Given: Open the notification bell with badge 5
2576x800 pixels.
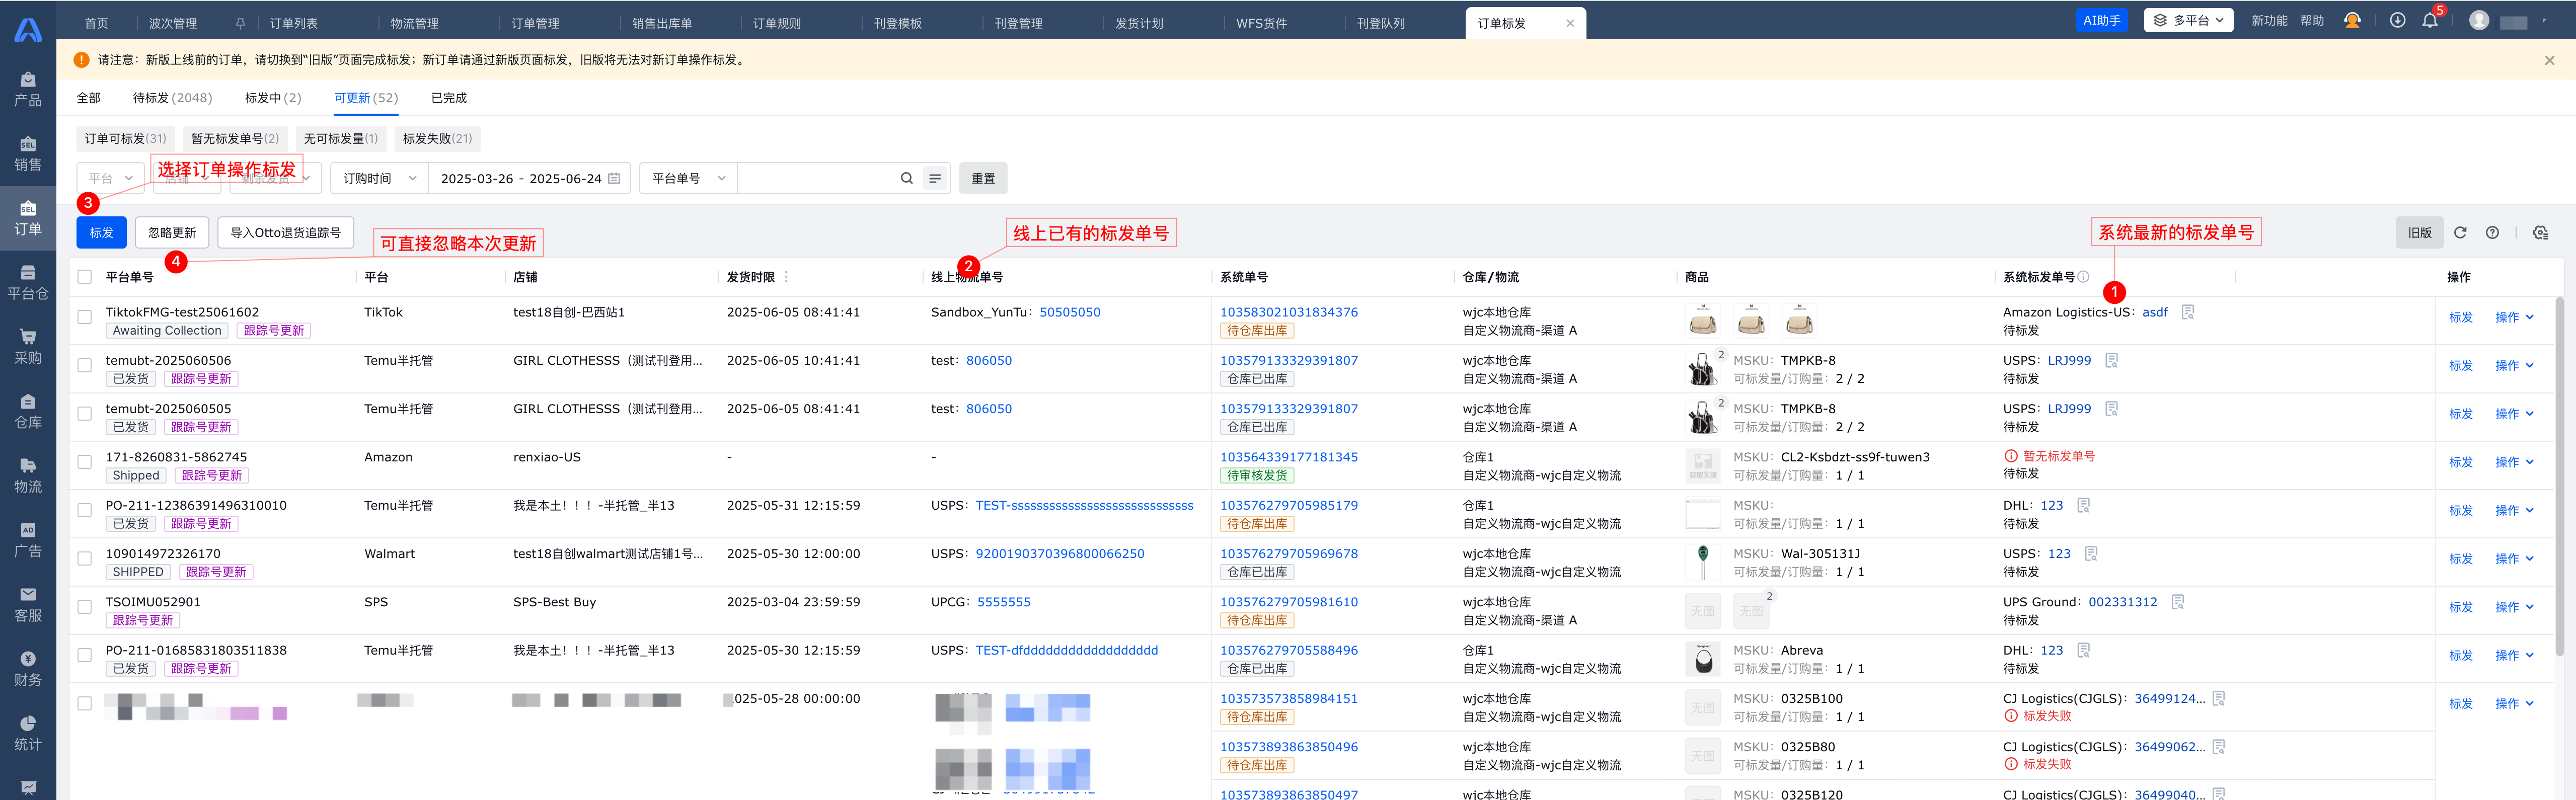Looking at the screenshot, I should 2430,21.
